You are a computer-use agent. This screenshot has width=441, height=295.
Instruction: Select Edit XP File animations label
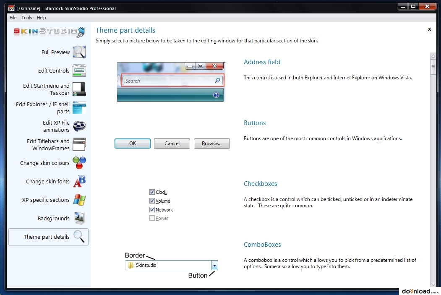[x=56, y=126]
